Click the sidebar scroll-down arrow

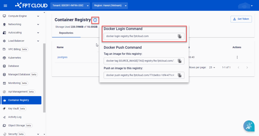click(x=44, y=134)
